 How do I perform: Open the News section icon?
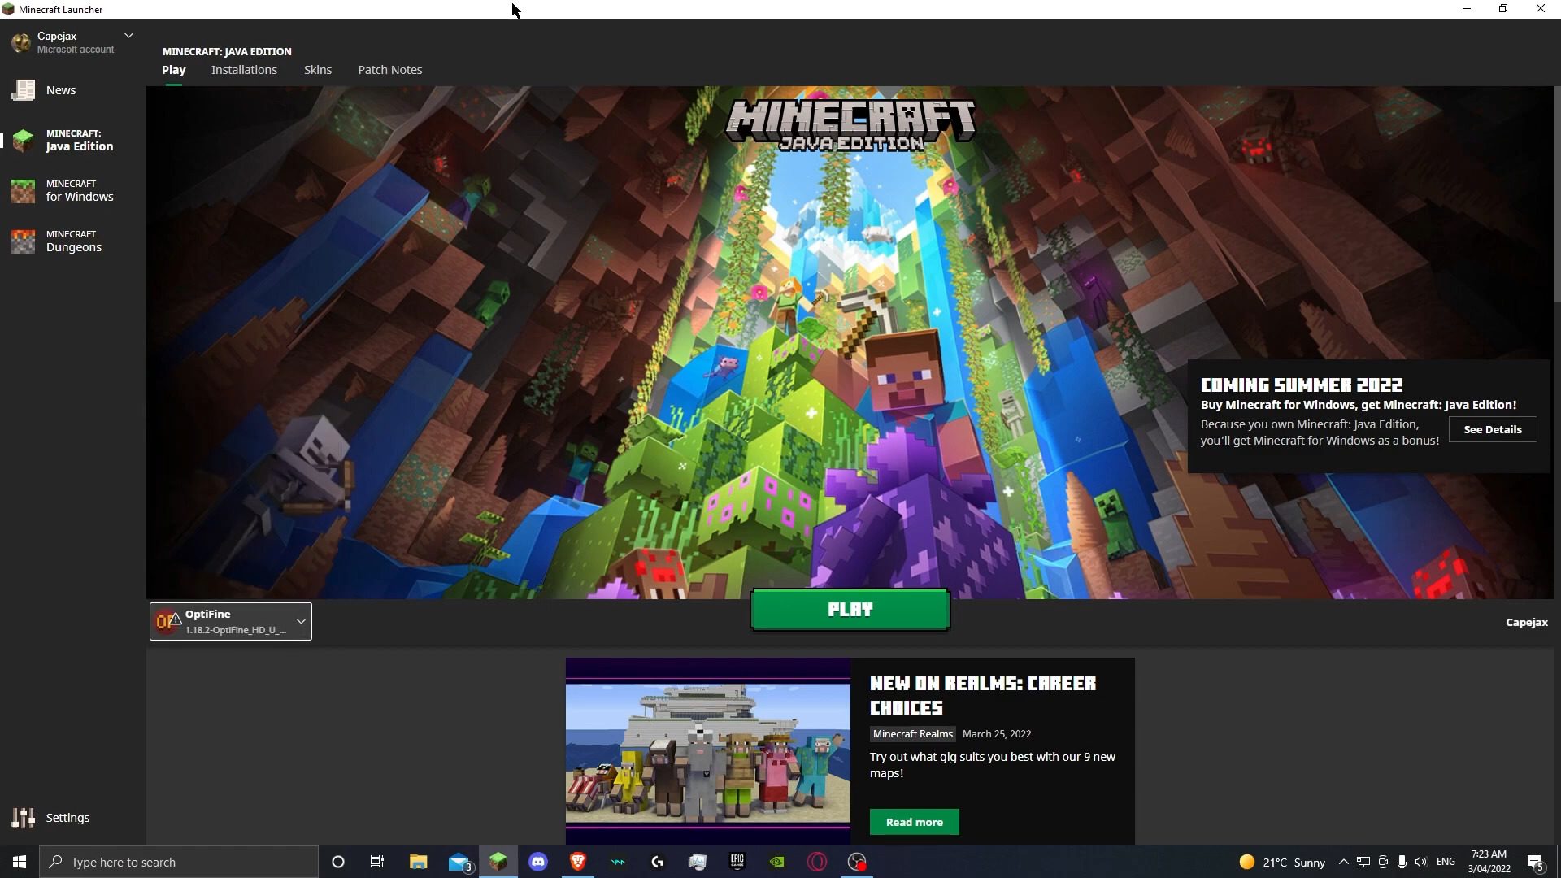(x=24, y=90)
